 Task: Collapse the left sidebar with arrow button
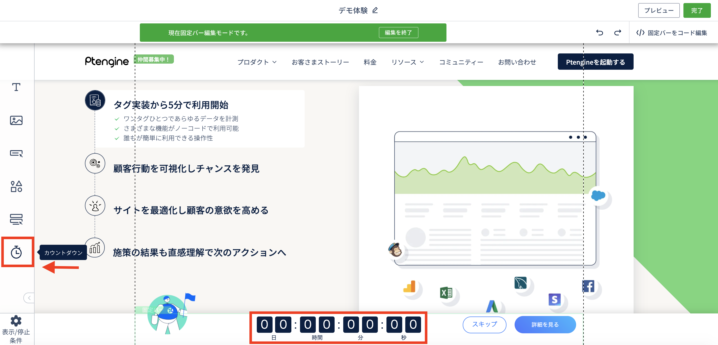coord(29,298)
